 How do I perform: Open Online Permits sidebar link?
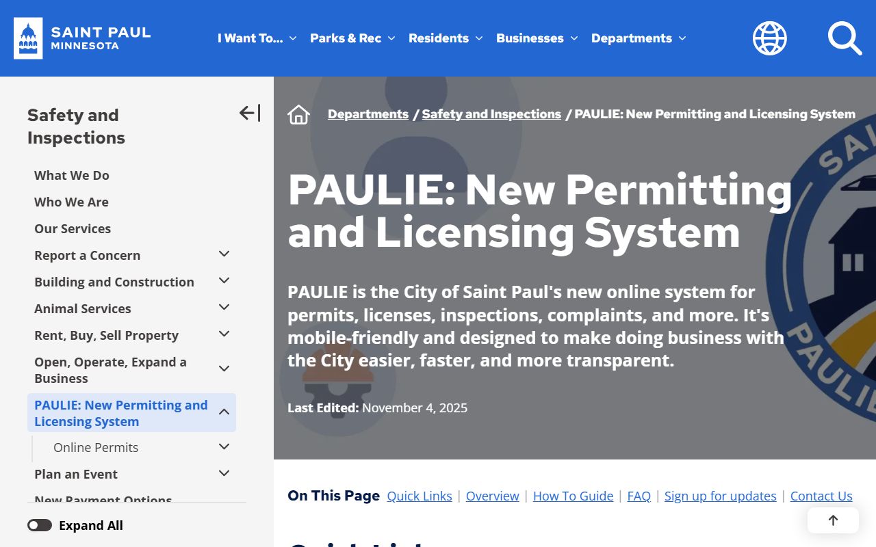click(x=96, y=447)
